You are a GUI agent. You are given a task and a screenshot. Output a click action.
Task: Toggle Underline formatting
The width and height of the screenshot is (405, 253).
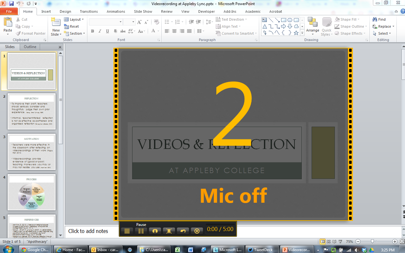pyautogui.click(x=108, y=31)
